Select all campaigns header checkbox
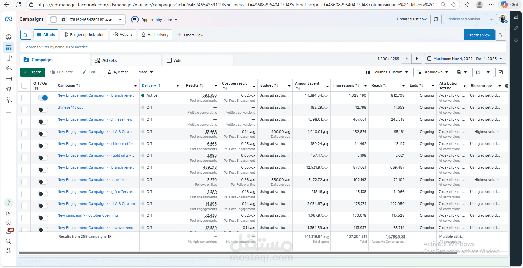The image size is (523, 268). tap(25, 86)
